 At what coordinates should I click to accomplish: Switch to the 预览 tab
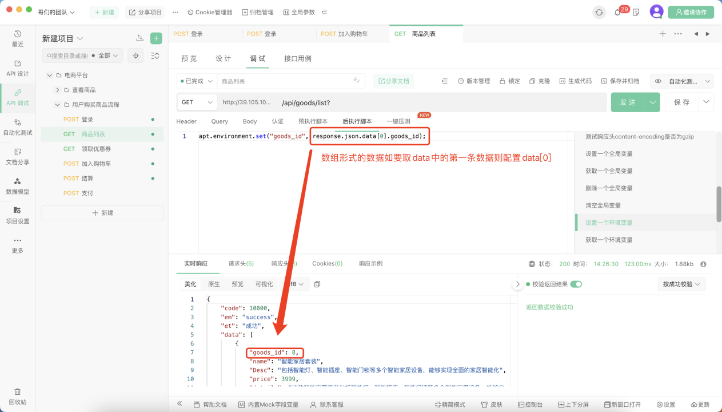189,58
